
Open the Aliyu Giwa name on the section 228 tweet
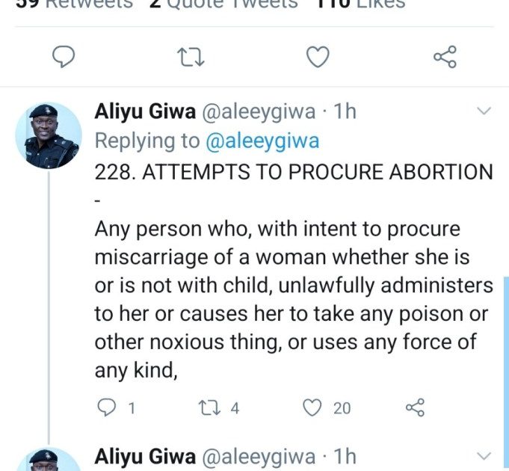(x=145, y=112)
